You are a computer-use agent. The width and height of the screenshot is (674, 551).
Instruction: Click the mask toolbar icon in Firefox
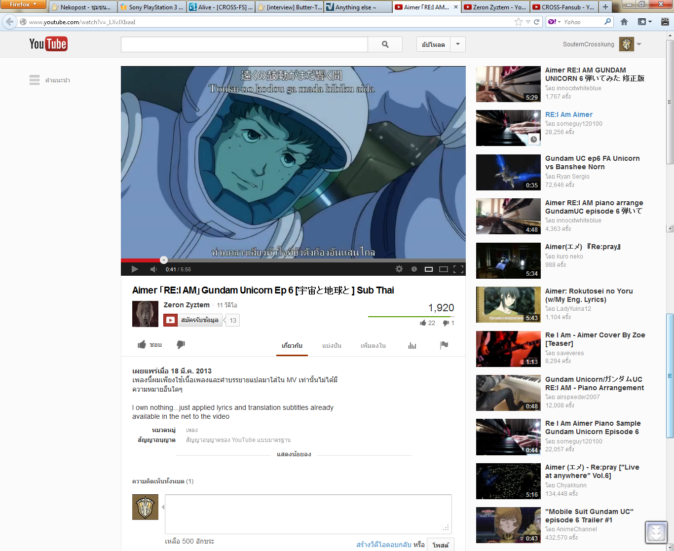point(665,22)
